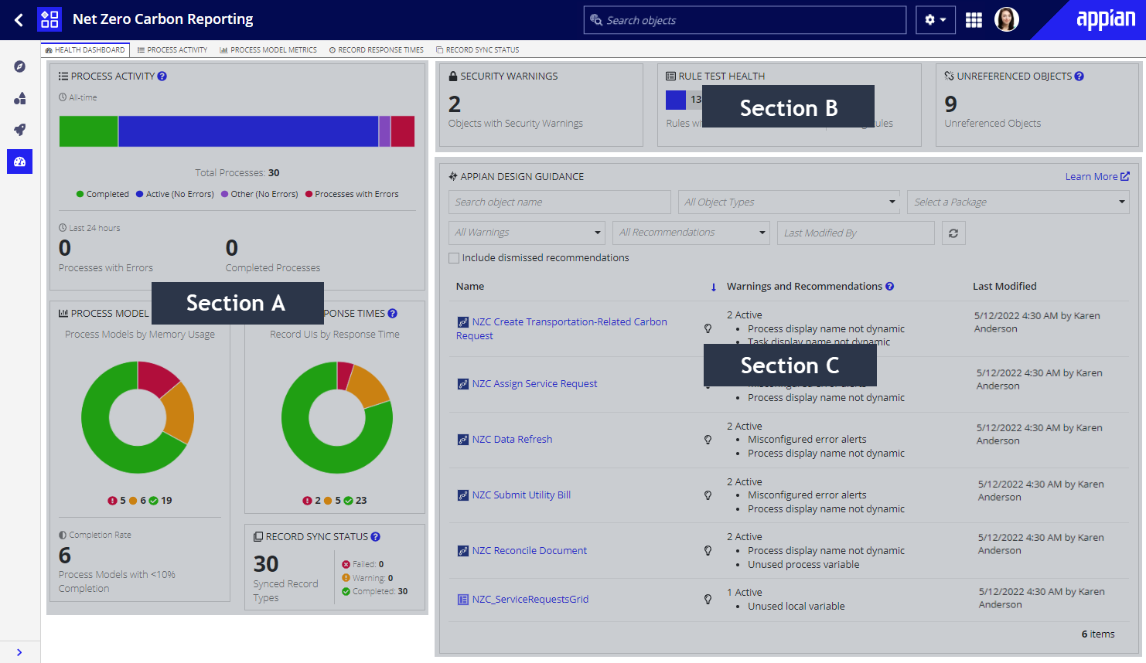Click Unreferenced Objects count 9
The image size is (1146, 663).
(x=951, y=104)
